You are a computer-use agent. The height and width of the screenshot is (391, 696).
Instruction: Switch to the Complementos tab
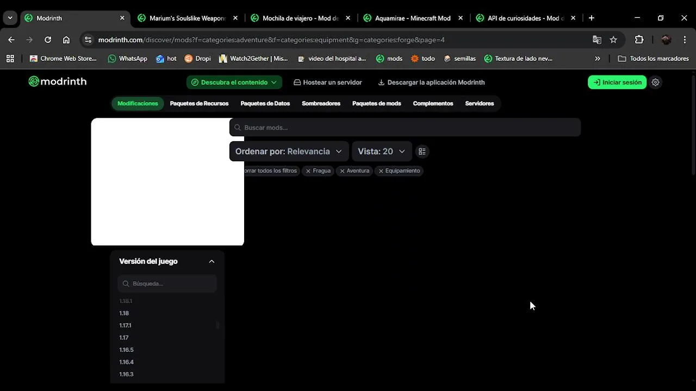pyautogui.click(x=433, y=103)
